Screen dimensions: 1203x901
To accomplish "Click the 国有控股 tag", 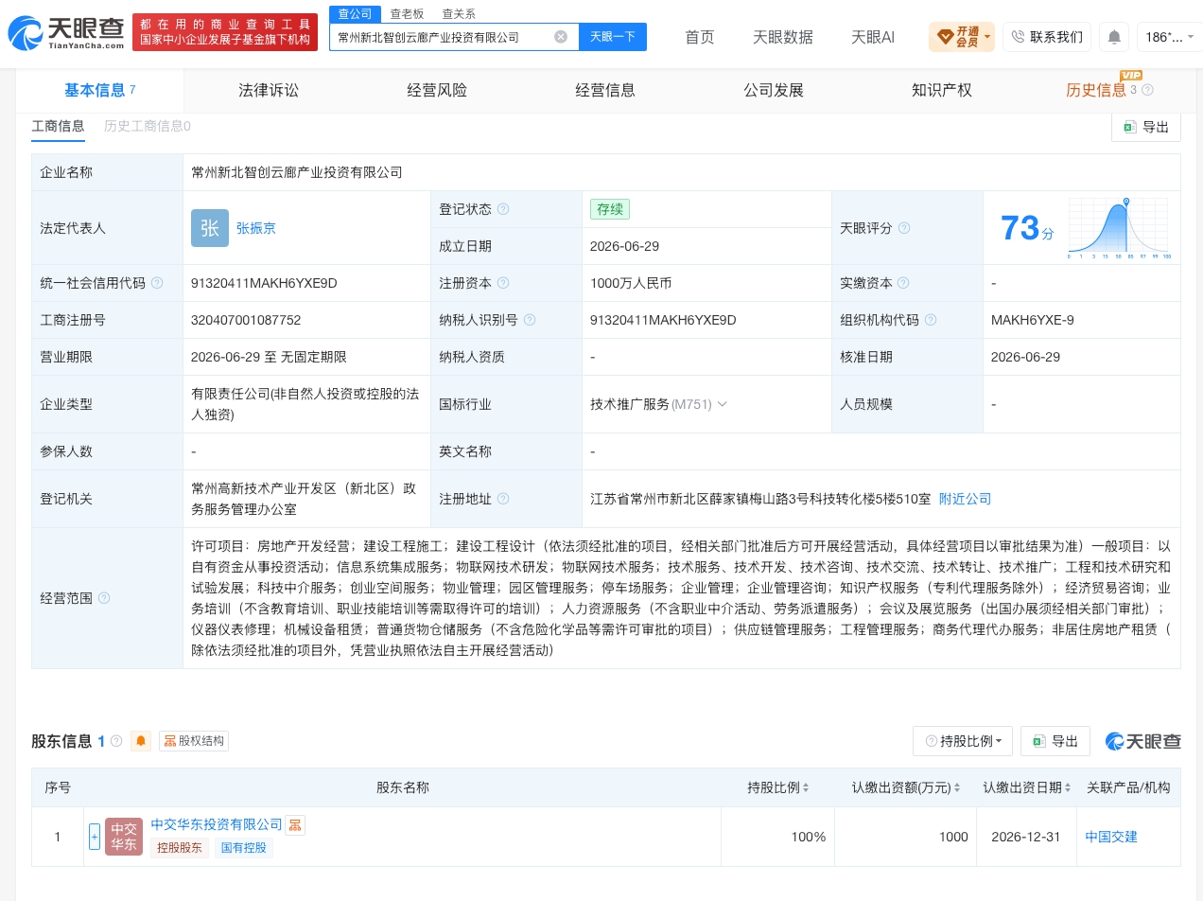I will point(244,848).
